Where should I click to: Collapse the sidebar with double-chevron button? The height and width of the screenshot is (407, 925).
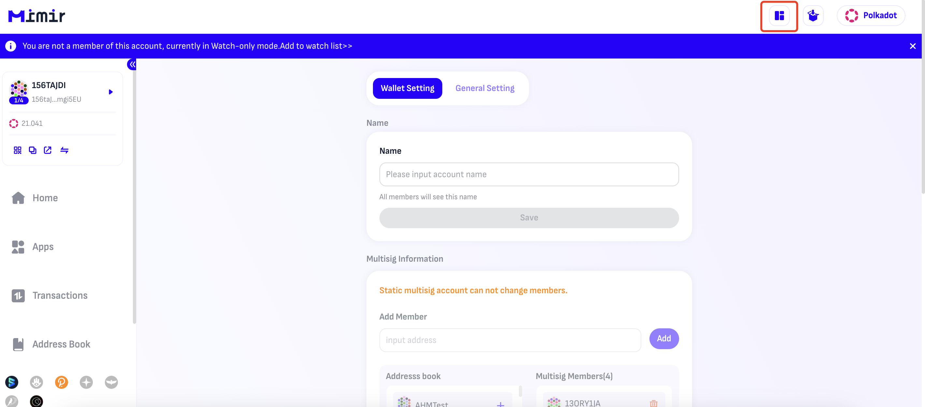click(132, 64)
